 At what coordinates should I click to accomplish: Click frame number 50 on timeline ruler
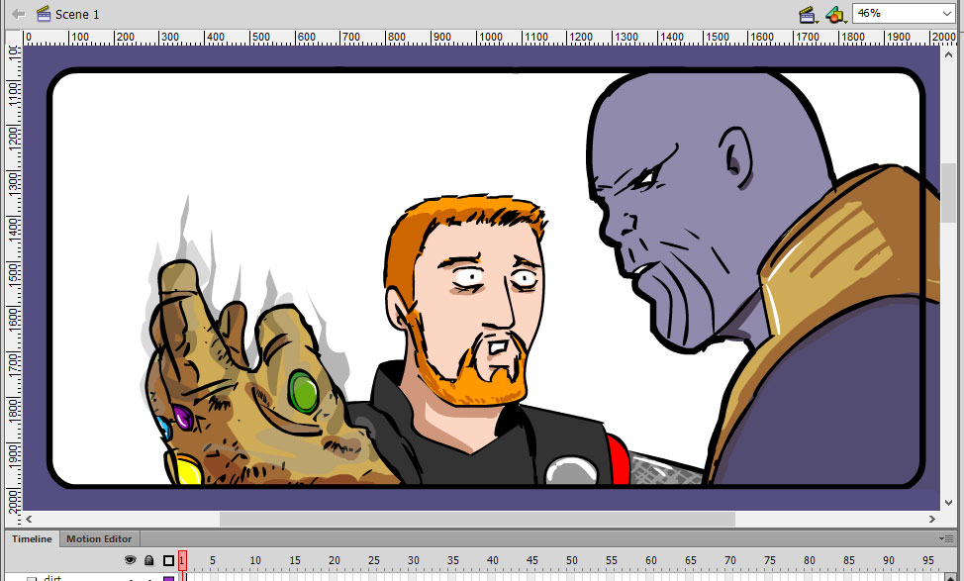tap(572, 560)
